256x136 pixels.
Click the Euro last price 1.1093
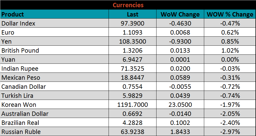tap(132, 33)
